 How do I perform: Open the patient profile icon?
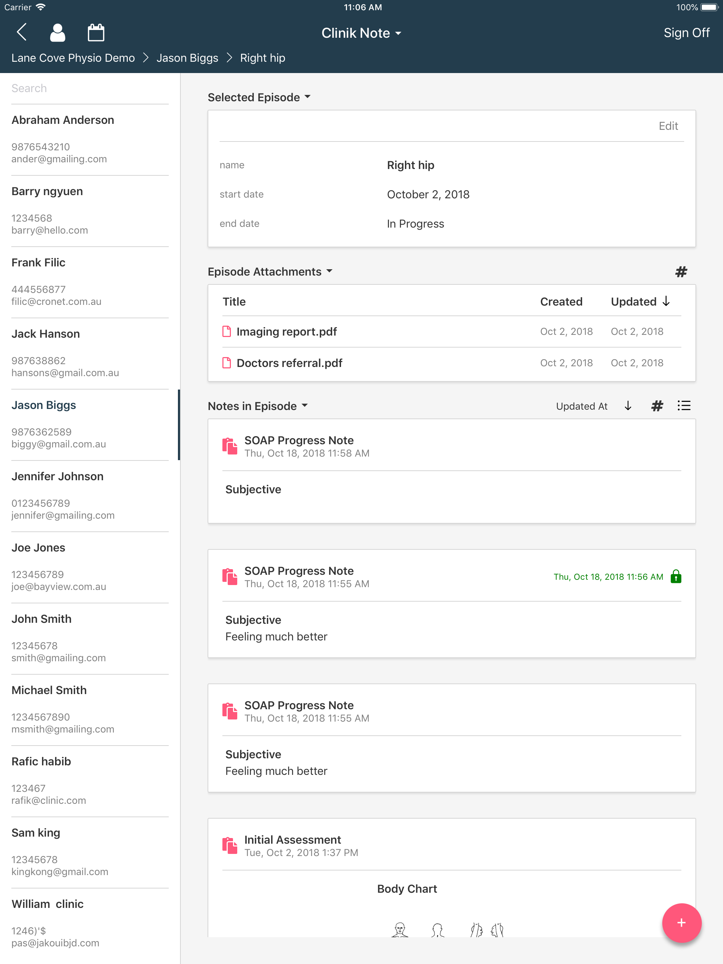(58, 32)
